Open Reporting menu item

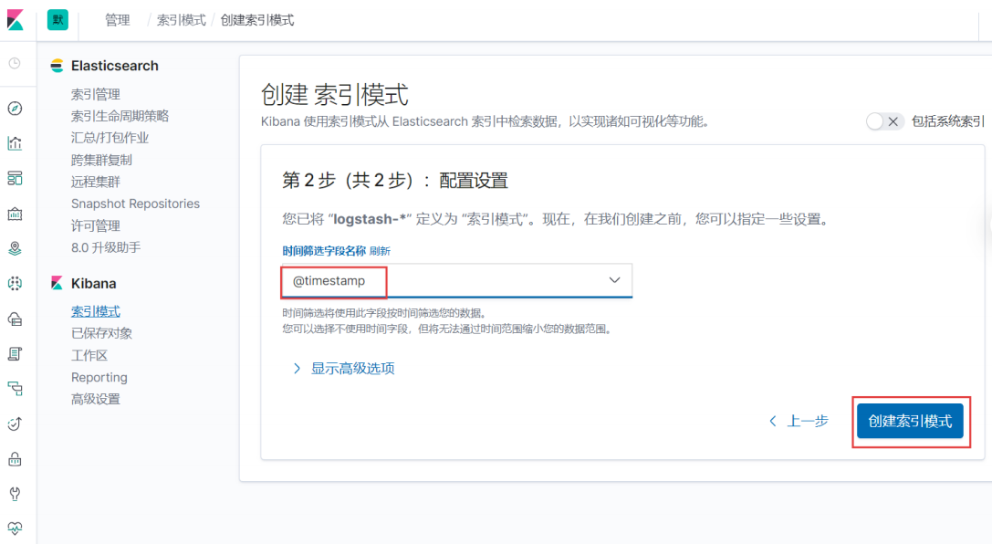[99, 377]
